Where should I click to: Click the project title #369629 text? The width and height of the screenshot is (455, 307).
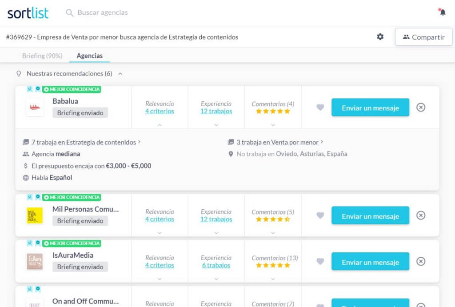point(122,37)
